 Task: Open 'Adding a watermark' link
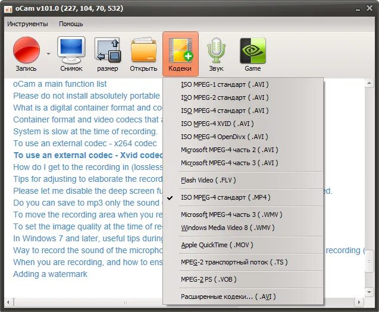pyautogui.click(x=50, y=274)
